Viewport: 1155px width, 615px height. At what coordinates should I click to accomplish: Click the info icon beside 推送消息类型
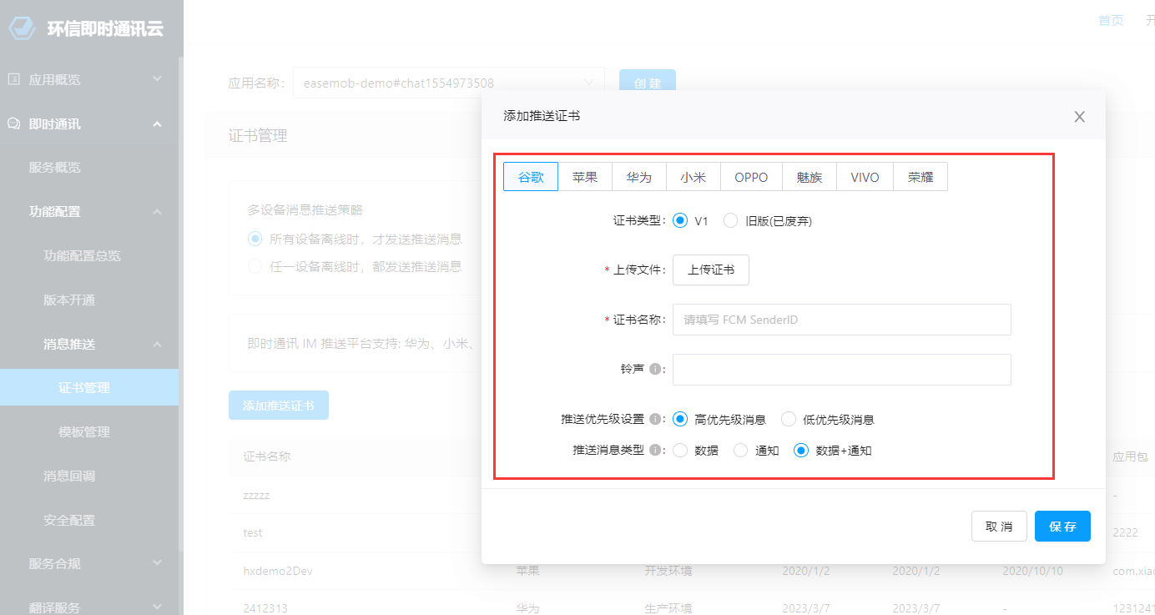655,450
